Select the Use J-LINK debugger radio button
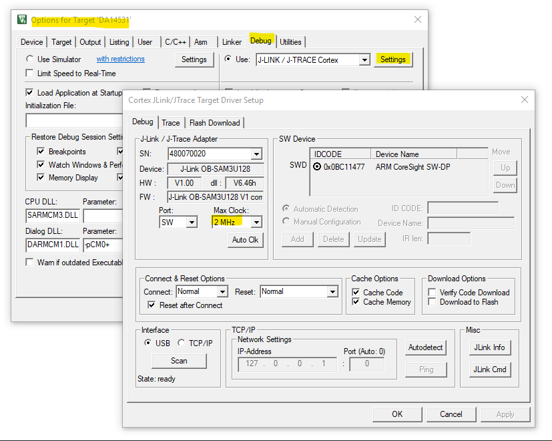552x441 pixels. [x=228, y=59]
